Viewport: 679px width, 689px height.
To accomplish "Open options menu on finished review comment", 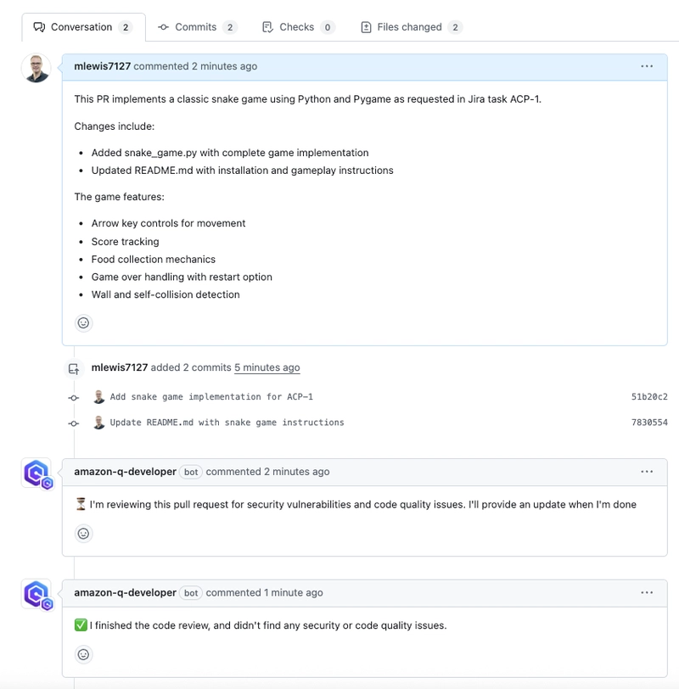I will 647,592.
